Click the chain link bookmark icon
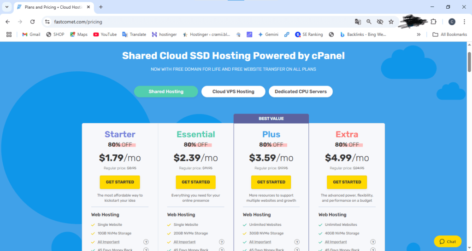Viewport: 472px width, 251px height. point(287,34)
